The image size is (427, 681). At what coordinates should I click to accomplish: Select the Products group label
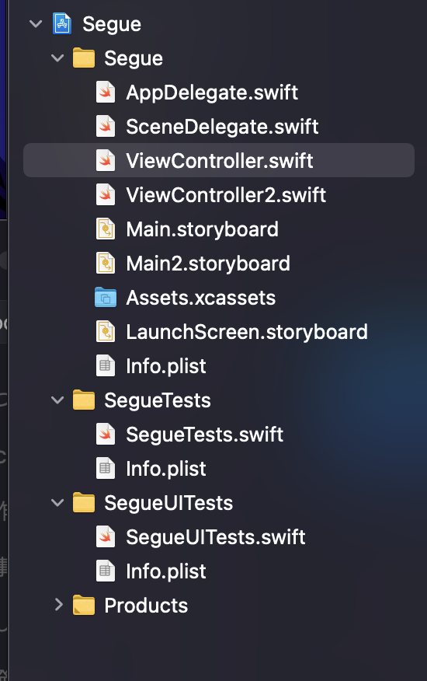(x=146, y=606)
